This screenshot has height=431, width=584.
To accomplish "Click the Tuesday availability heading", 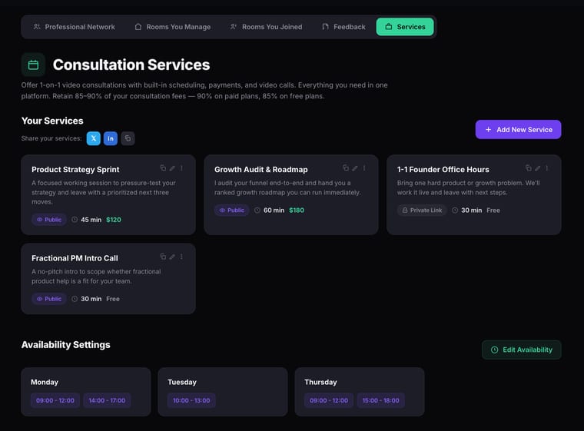I will [x=182, y=382].
